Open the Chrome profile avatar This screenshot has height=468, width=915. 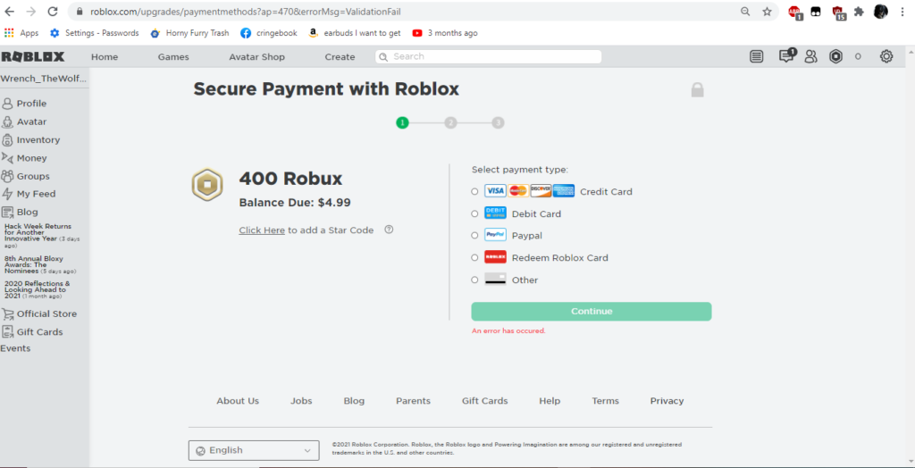click(x=880, y=12)
